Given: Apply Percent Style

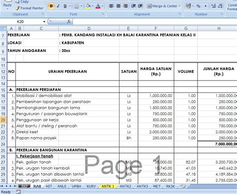Looking at the screenshot, I should coord(198,6).
